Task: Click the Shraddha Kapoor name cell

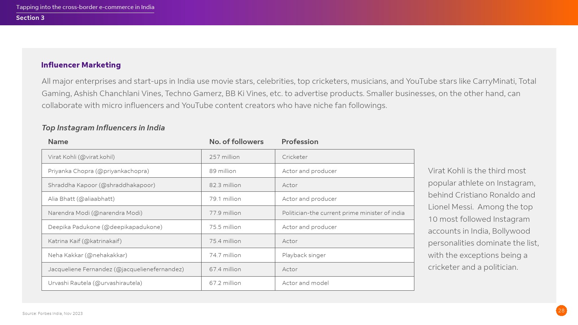Action: coord(102,185)
